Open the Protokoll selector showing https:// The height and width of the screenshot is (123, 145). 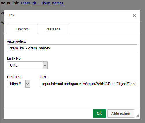[x=19, y=84]
